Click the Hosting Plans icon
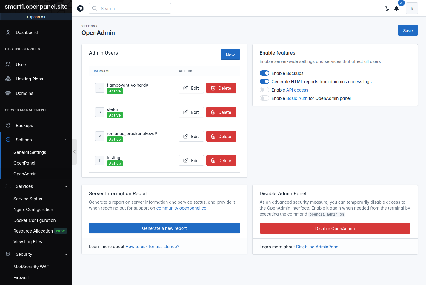Viewport: 426px width, 285px height. click(8, 79)
